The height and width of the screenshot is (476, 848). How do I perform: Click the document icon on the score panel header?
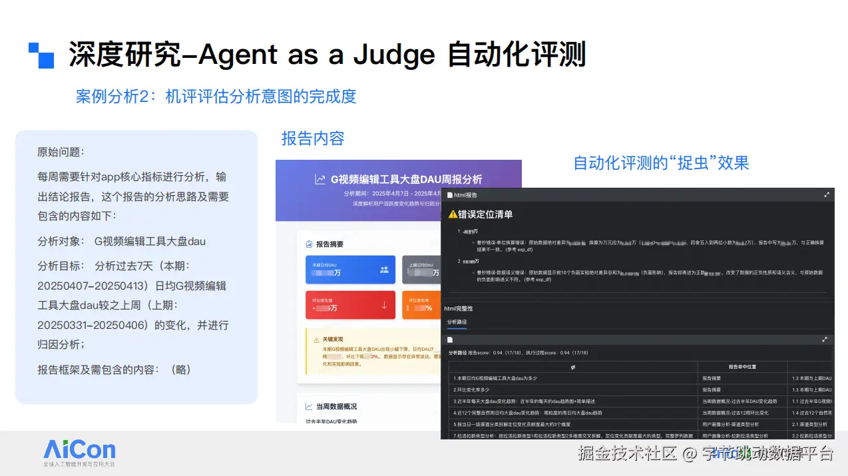pyautogui.click(x=449, y=340)
